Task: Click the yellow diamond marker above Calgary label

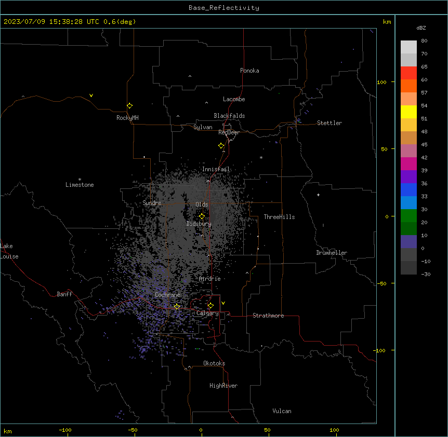Action: tap(210, 306)
